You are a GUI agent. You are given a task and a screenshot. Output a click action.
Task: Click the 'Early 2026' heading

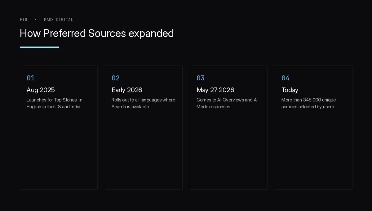click(x=127, y=90)
